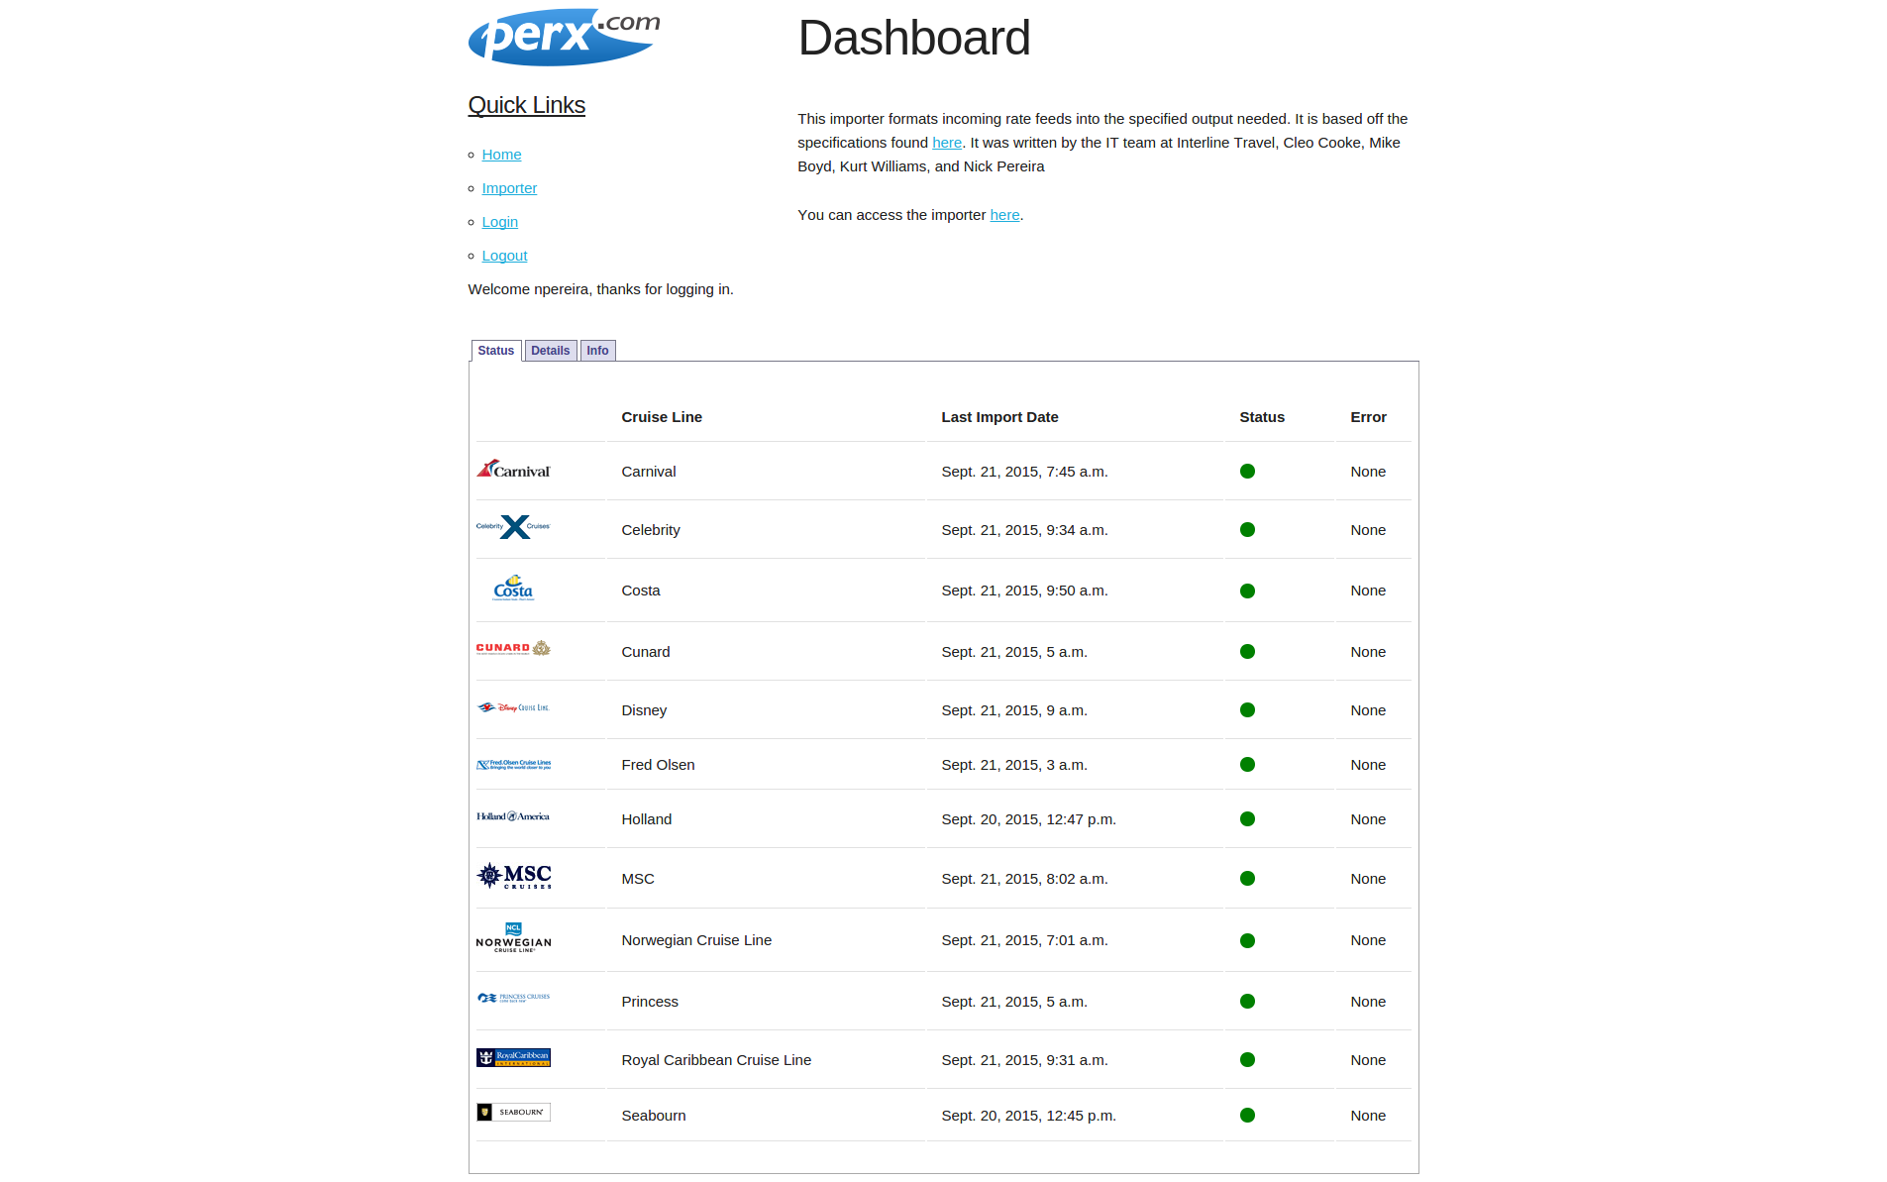Click the 'Sept. 21, 2015, 8:02 a.m.' date
Image resolution: width=1887 pixels, height=1182 pixels.
pyautogui.click(x=1024, y=879)
